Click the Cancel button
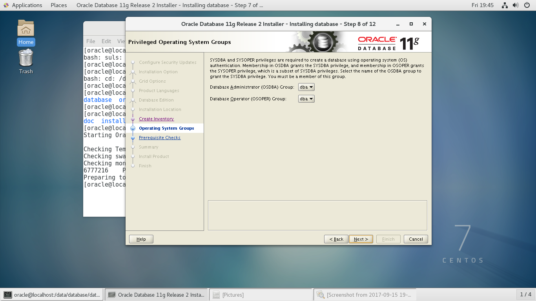The image size is (536, 301). click(416, 239)
